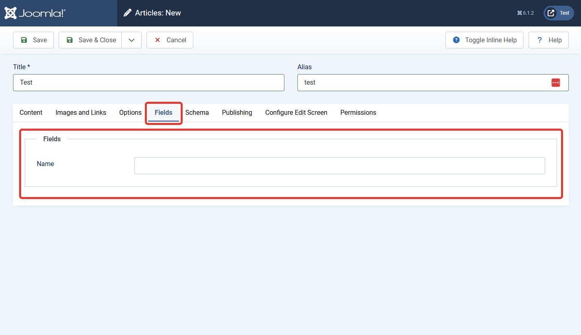Open the Images and Links tab

81,113
